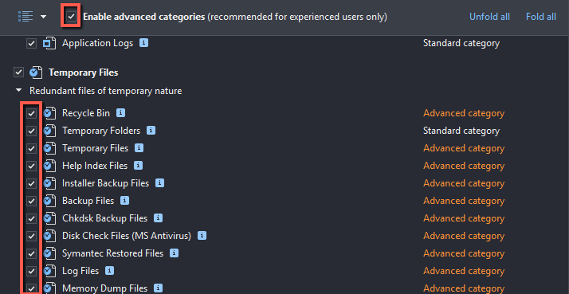The image size is (569, 294).
Task: Open dropdown arrow next to list view icon
Action: pos(43,17)
